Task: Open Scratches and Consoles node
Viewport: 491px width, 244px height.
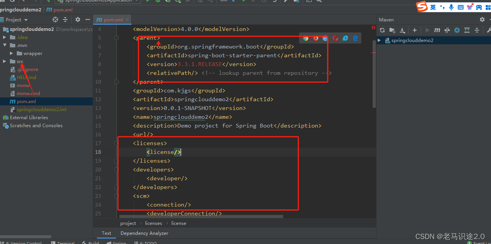Action: click(x=36, y=125)
